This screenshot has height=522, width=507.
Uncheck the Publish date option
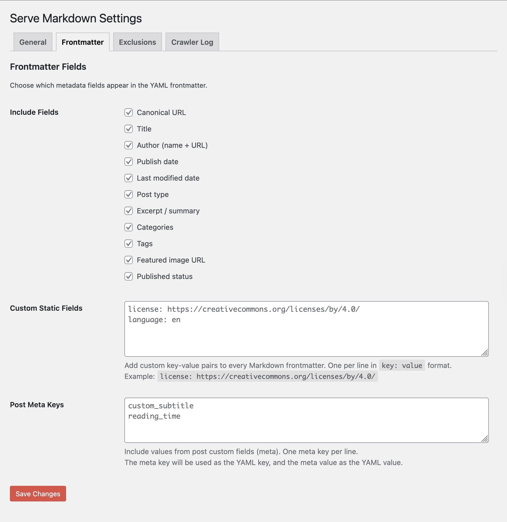[128, 162]
